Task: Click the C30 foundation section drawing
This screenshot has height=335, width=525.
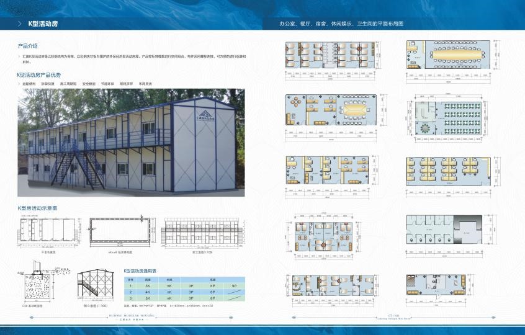Action: pos(37,284)
